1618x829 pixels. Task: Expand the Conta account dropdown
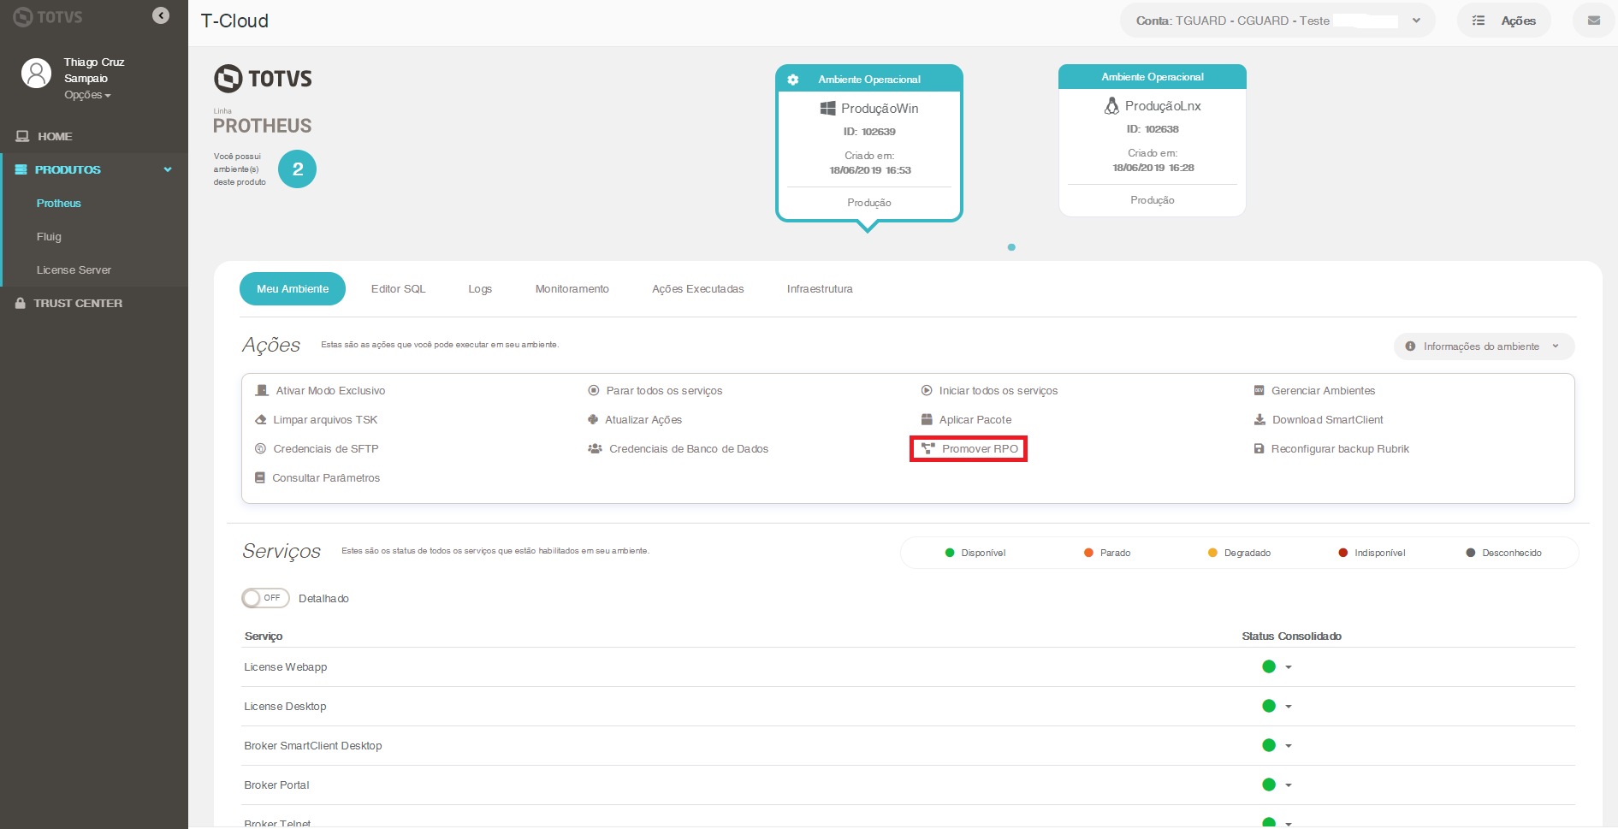pyautogui.click(x=1416, y=21)
